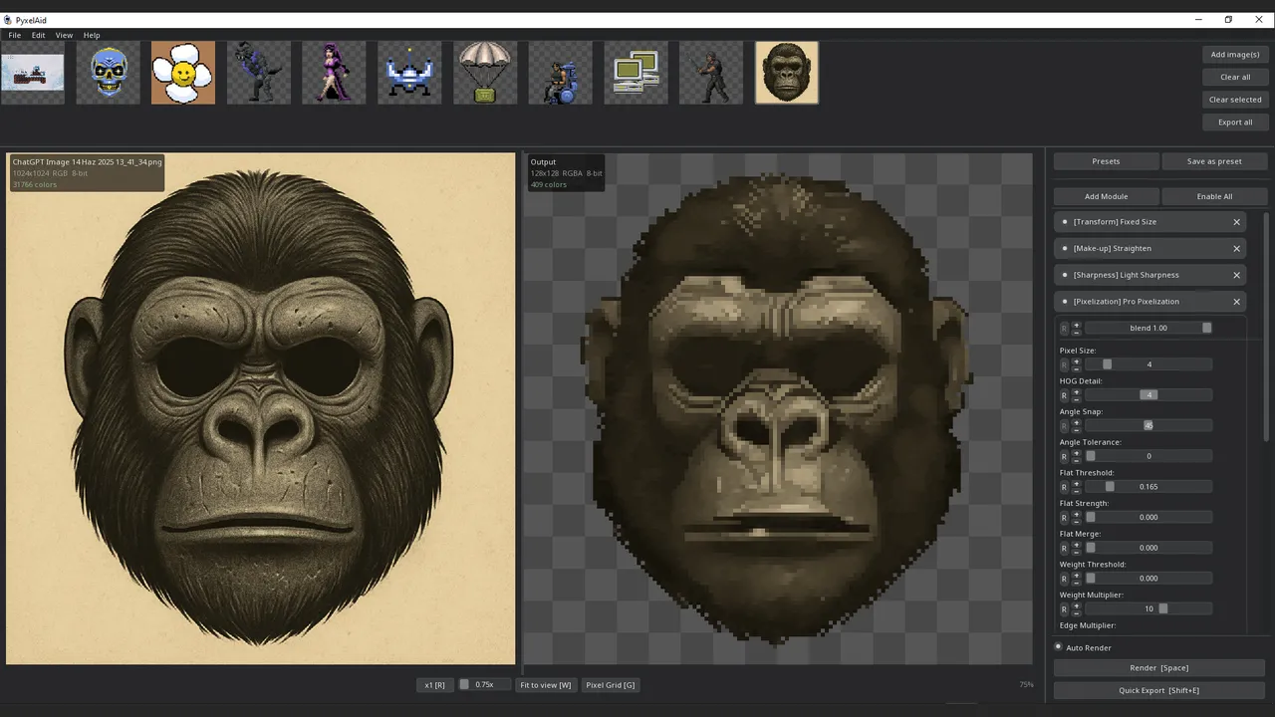
Task: Click the Flat Threshold slider
Action: click(1148, 487)
